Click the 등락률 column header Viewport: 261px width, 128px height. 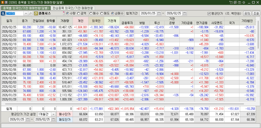click(50, 21)
